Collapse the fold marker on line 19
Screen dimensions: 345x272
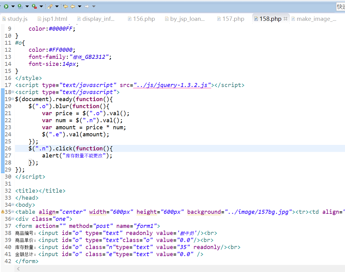tap(13, 99)
